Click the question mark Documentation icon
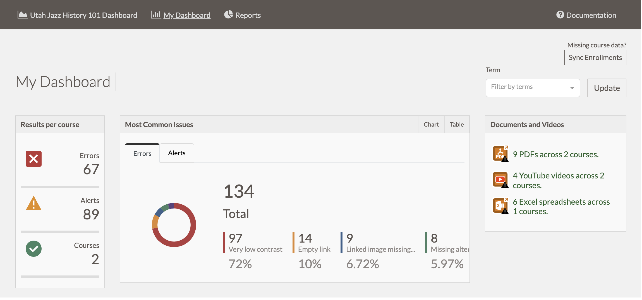The image size is (642, 300). point(560,15)
